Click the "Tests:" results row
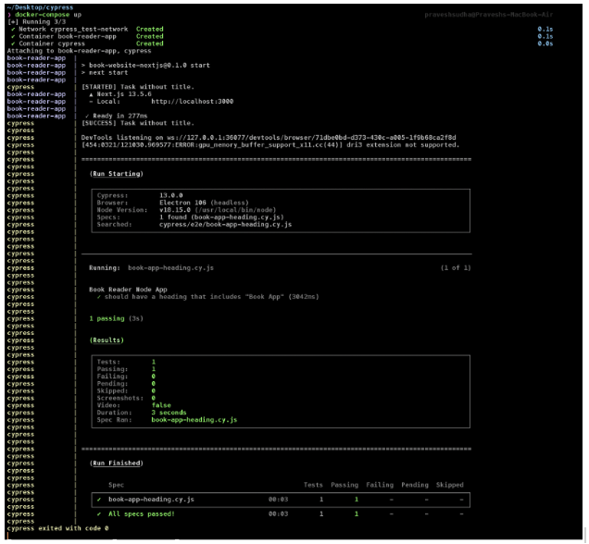 tap(126, 362)
